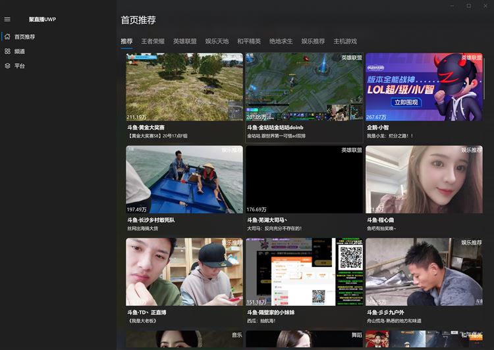The image size is (494, 350).
Task: Open the 彡彡九户外 stream thumbnail
Action: pos(424,272)
